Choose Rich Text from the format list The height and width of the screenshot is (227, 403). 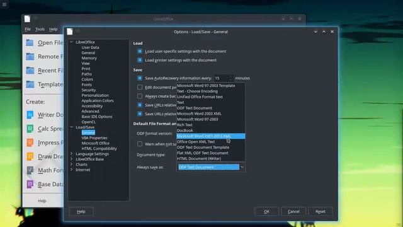[x=211, y=125]
